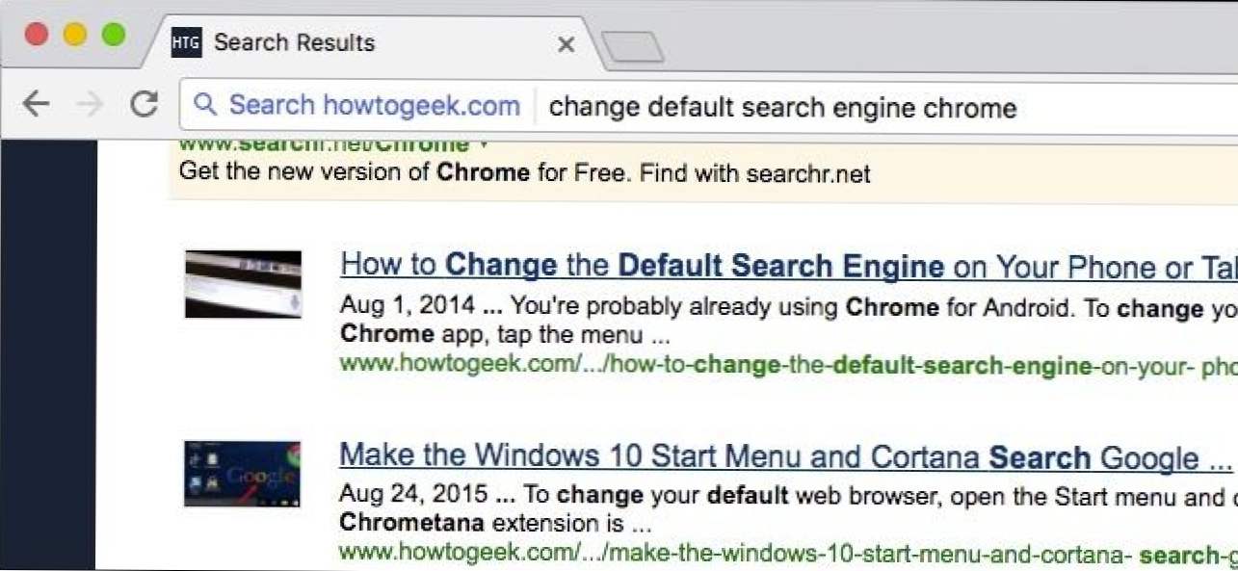Click the browser back arrow
The height and width of the screenshot is (571, 1238).
pyautogui.click(x=36, y=104)
